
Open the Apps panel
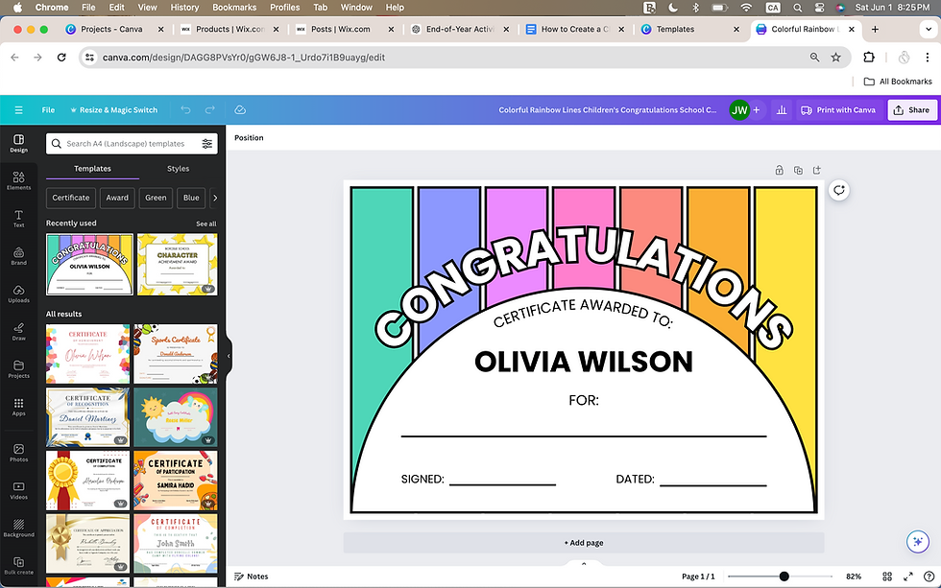click(x=18, y=407)
